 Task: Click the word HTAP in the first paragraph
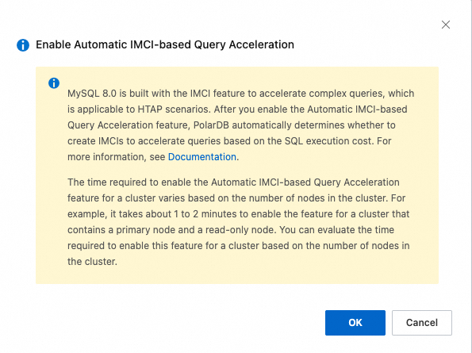[150, 109]
